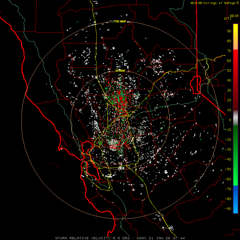Click the "[KT]" knots unit label

click(228, 18)
